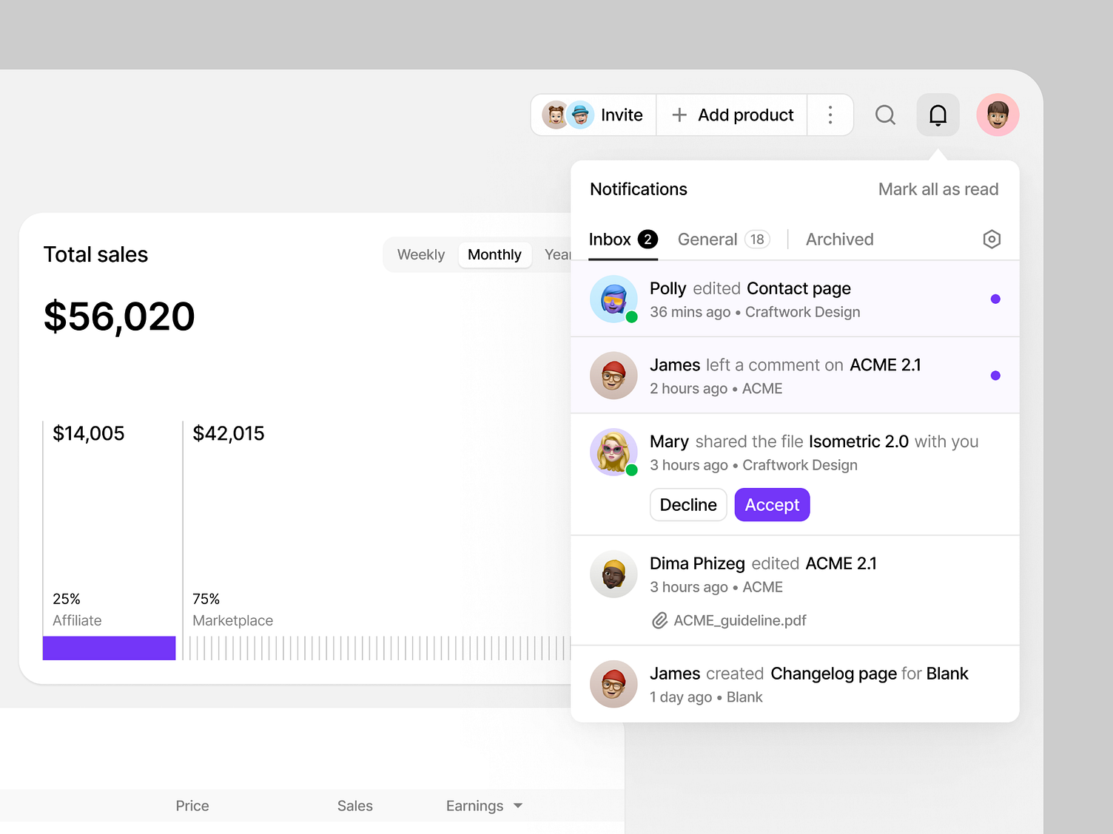The height and width of the screenshot is (834, 1113).
Task: Click Mary's avatar next to the file share
Action: tap(613, 452)
